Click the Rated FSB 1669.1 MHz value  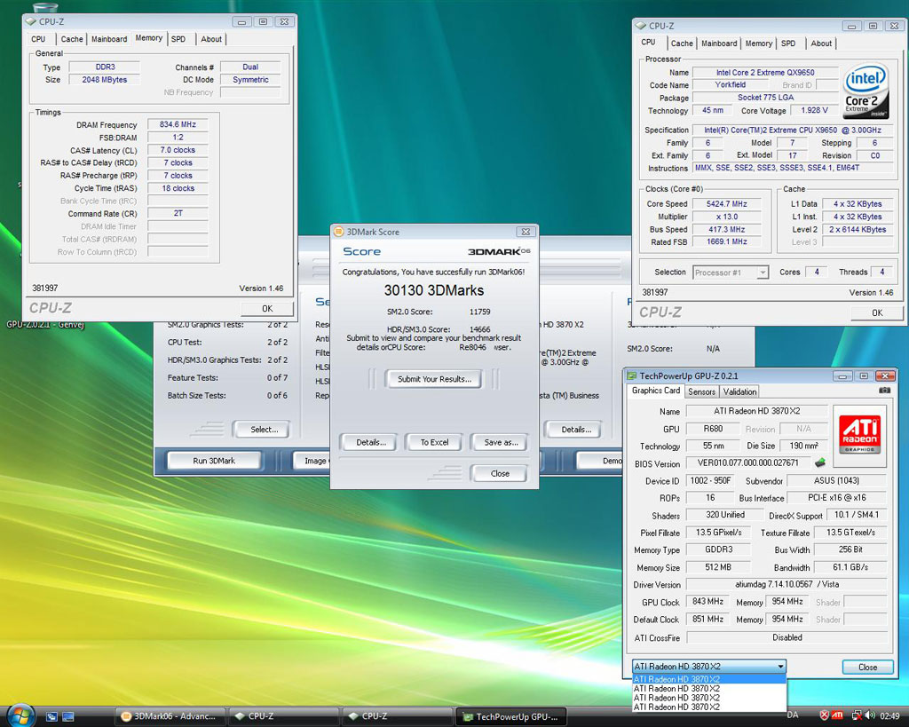[726, 241]
